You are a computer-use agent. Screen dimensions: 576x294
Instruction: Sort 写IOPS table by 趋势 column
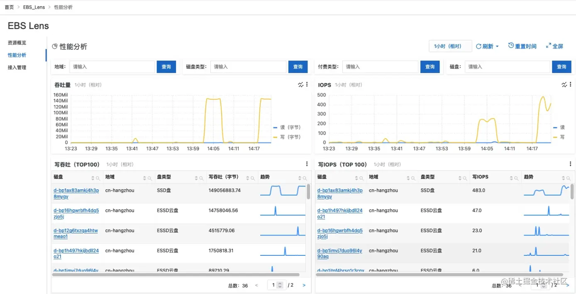563,178
